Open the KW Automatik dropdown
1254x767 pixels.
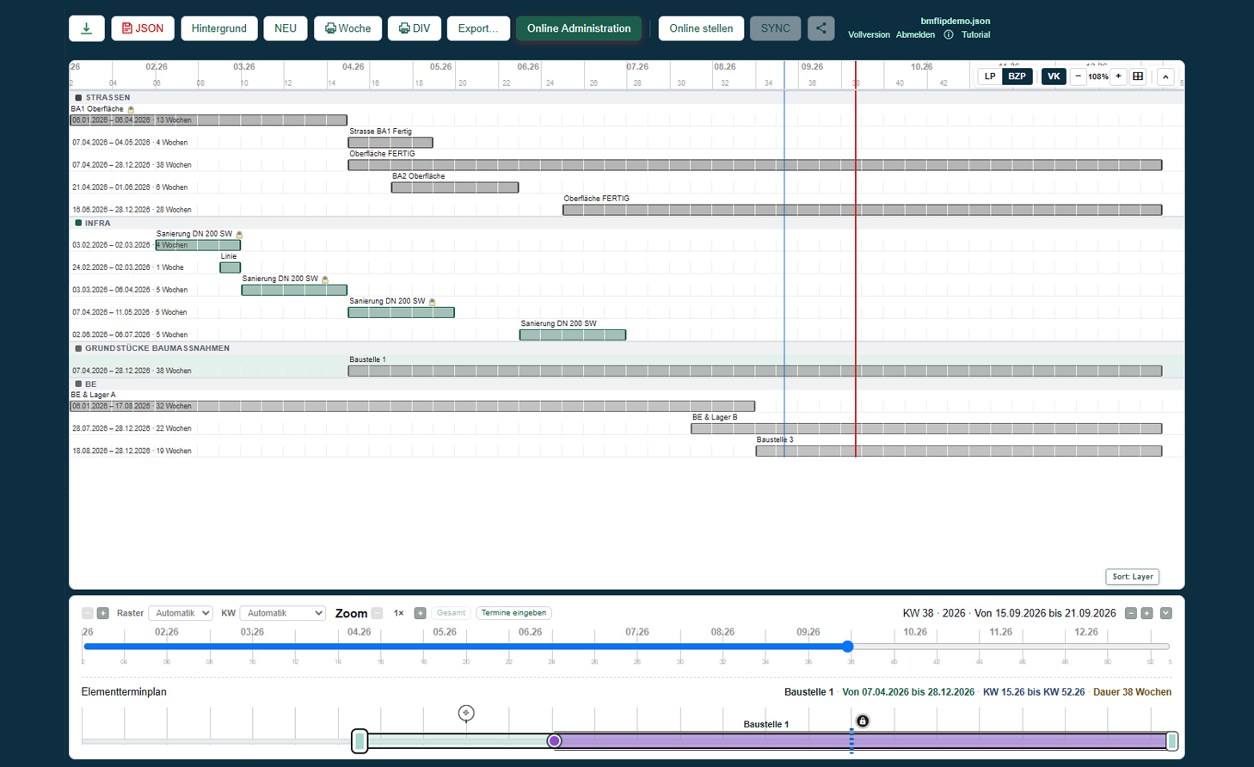283,613
